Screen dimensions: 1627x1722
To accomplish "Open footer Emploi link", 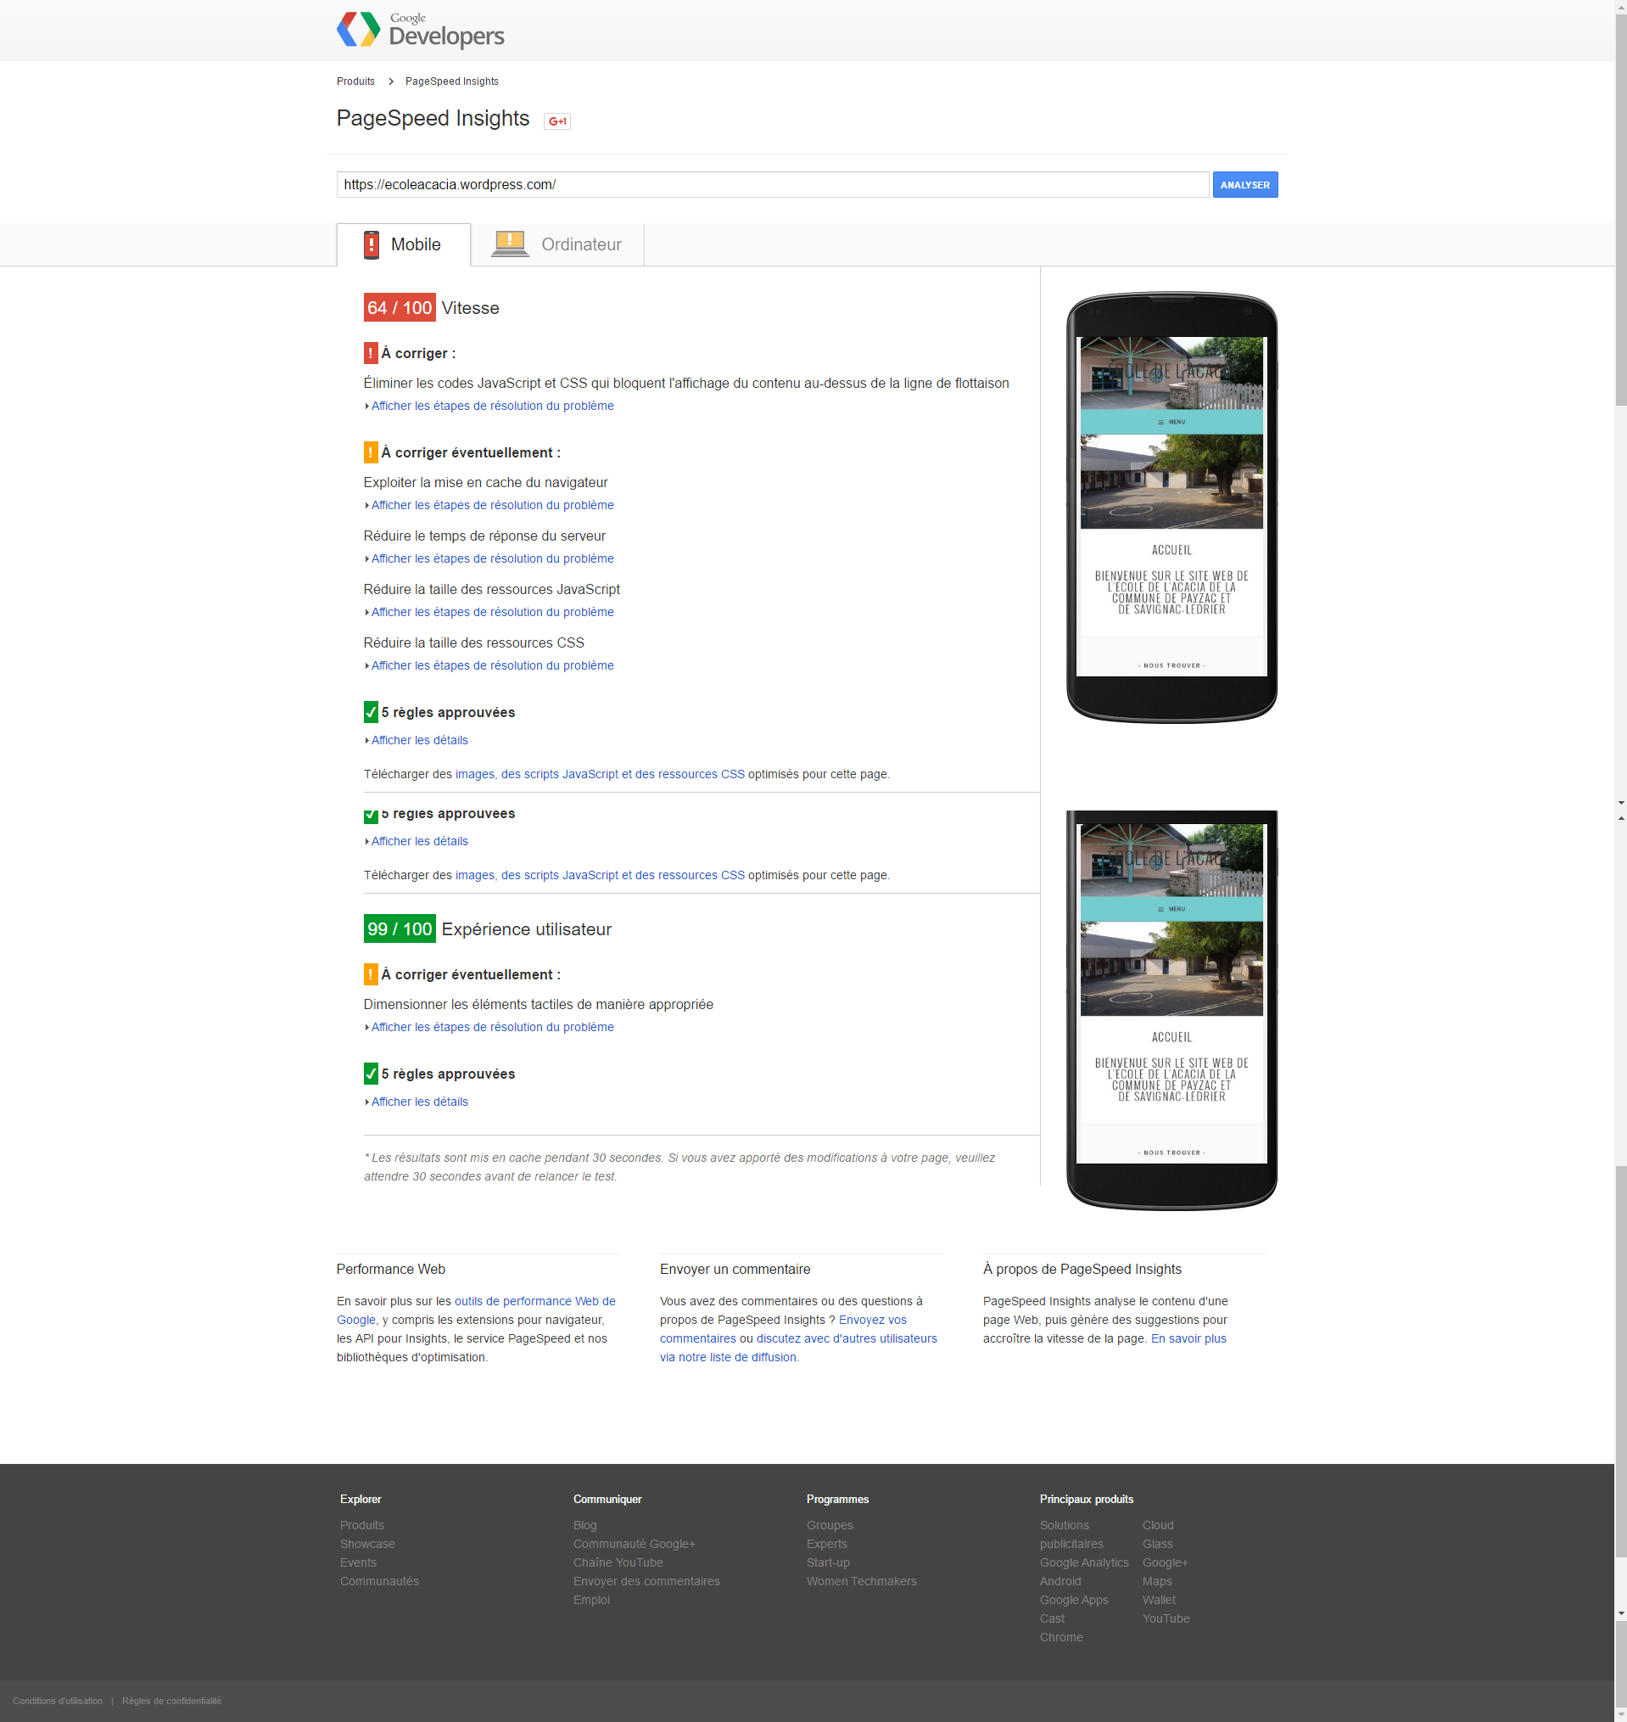I will point(591,1600).
